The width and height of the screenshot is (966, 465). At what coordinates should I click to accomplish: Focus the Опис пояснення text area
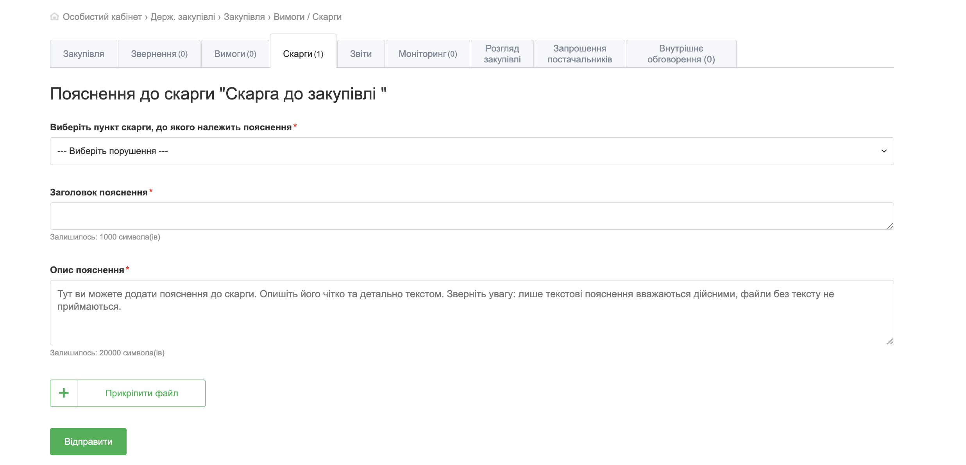point(471,312)
